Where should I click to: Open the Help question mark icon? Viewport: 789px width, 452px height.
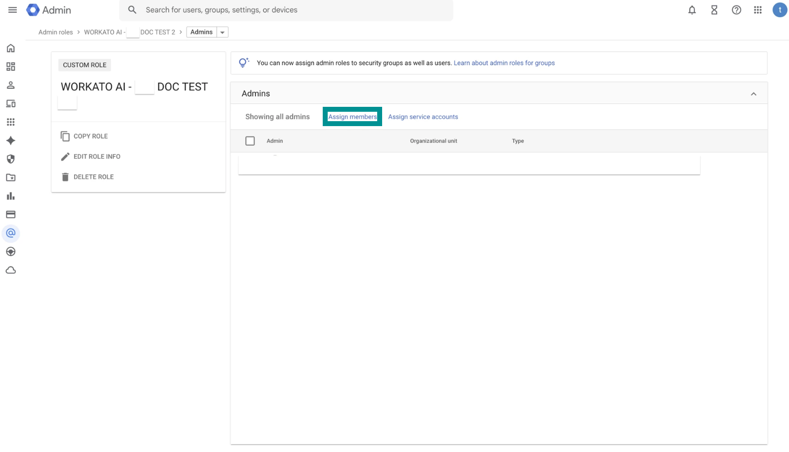point(737,10)
